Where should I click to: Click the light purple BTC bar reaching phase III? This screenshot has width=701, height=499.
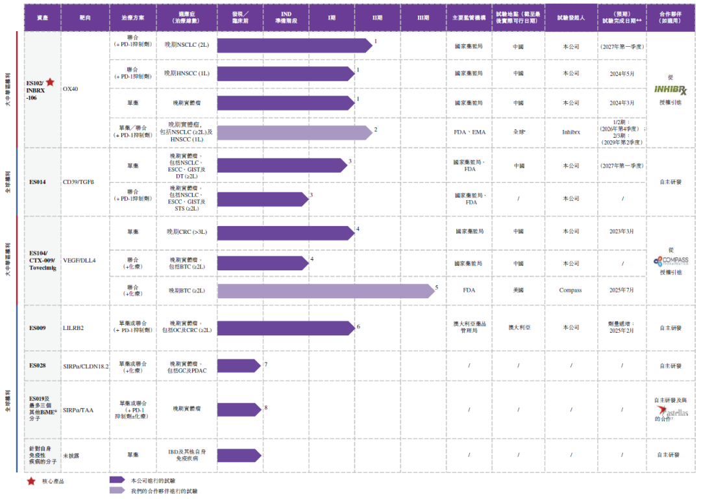tap(325, 290)
